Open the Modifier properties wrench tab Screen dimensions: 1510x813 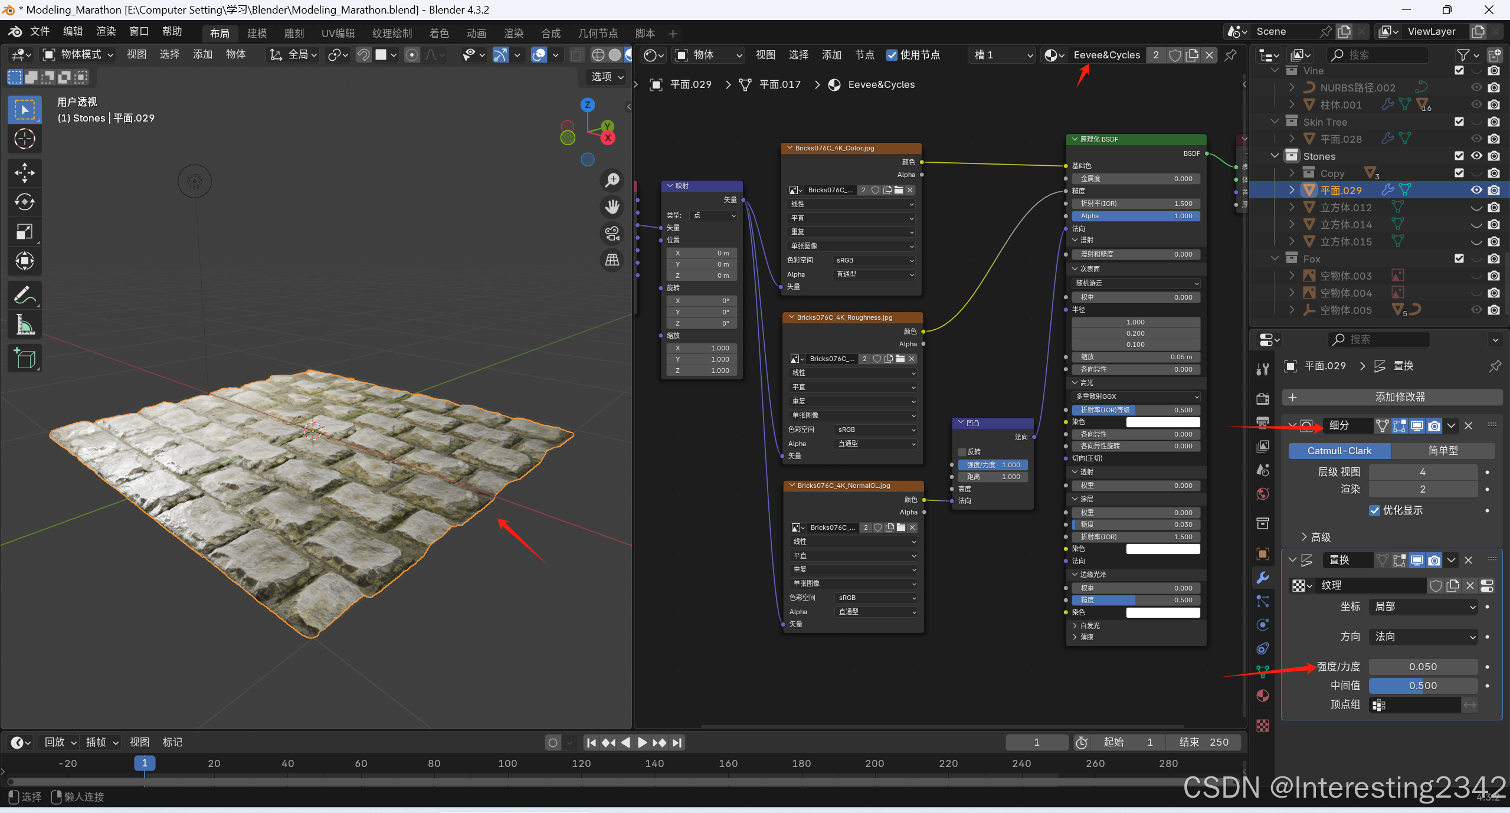coord(1263,578)
